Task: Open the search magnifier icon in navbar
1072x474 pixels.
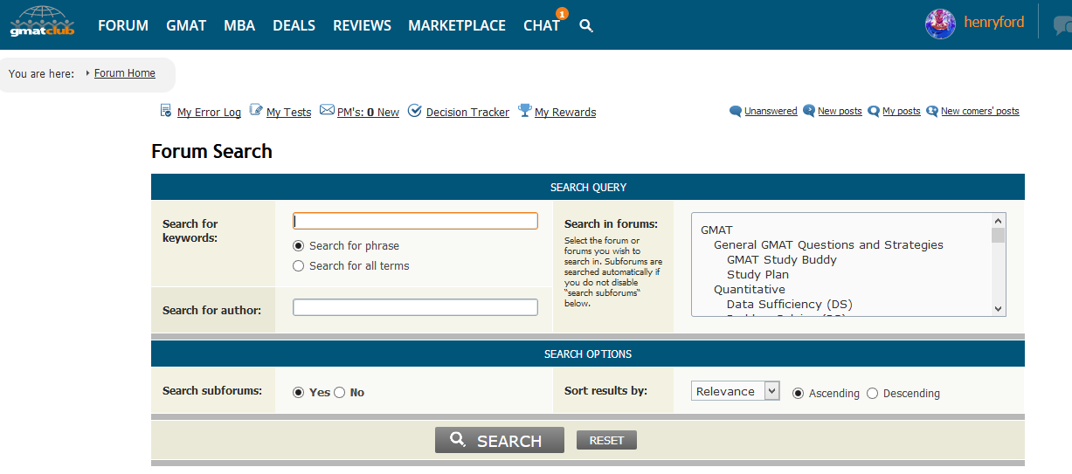Action: click(586, 26)
